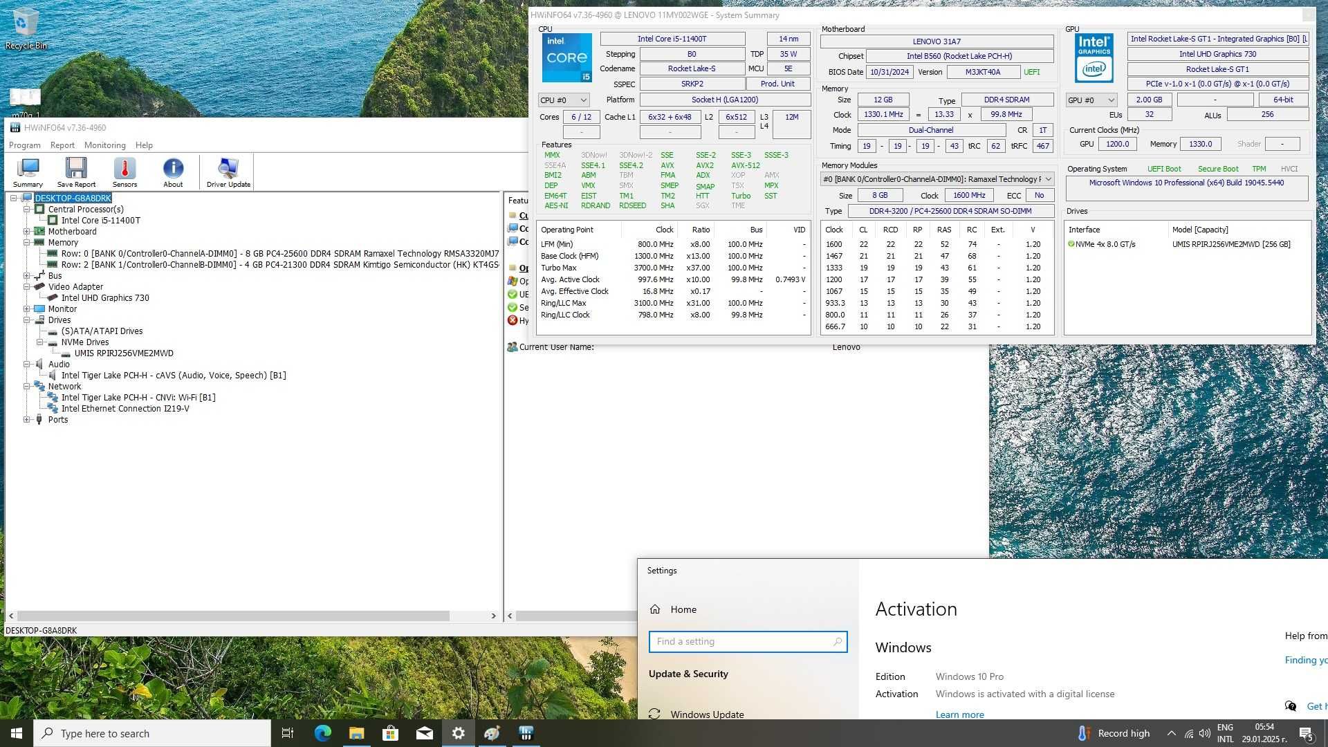Click the Save Report floppy icon

[76, 172]
